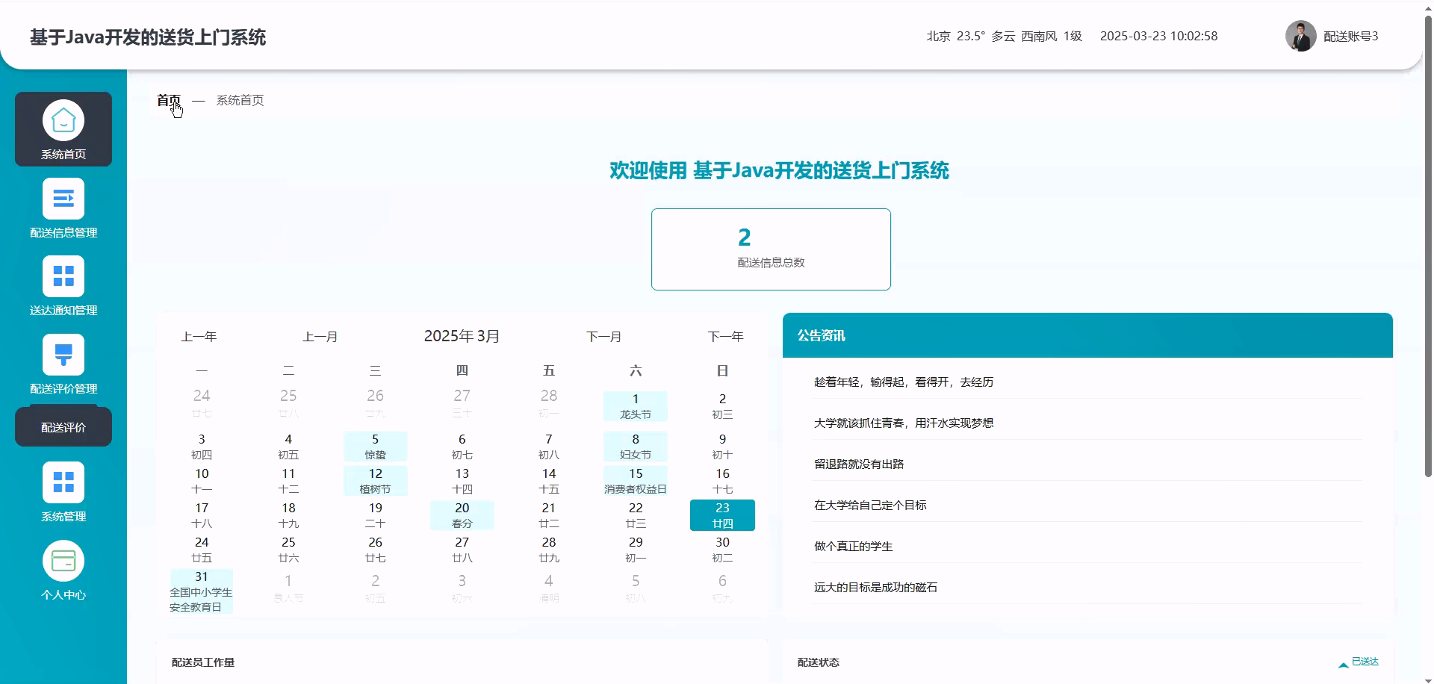Open notice 留退路就没有出路
Screen dimensions: 1434x684
tap(859, 464)
